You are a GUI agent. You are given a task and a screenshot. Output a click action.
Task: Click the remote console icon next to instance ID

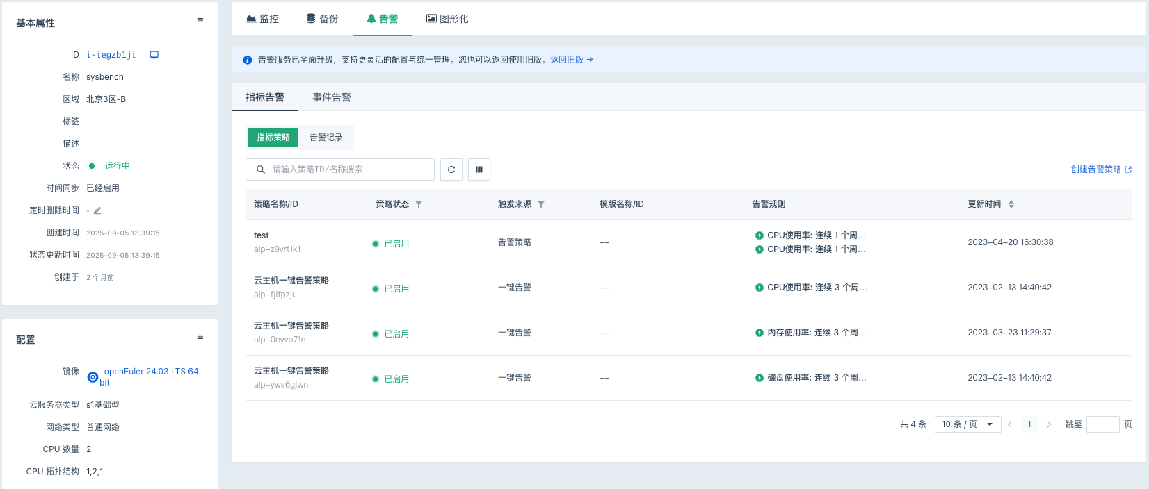154,55
